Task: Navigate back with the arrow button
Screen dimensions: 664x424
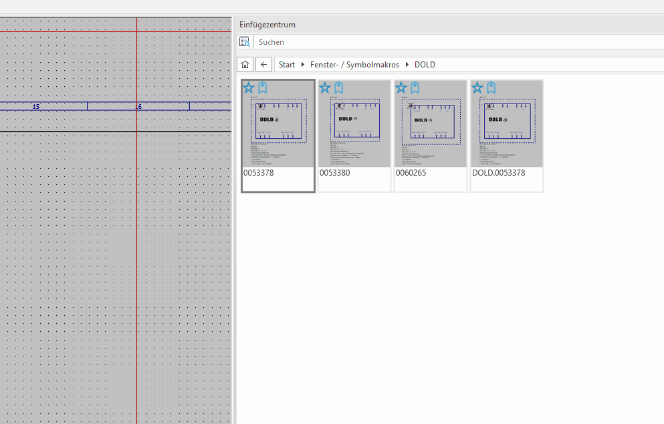Action: tap(264, 65)
